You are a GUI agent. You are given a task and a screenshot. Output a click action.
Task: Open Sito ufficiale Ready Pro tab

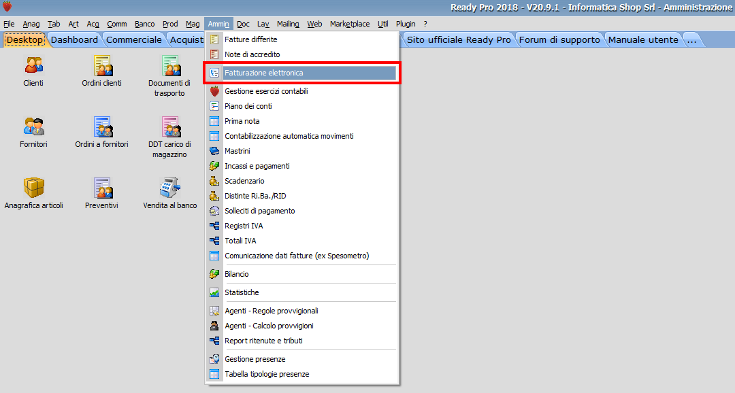(459, 40)
